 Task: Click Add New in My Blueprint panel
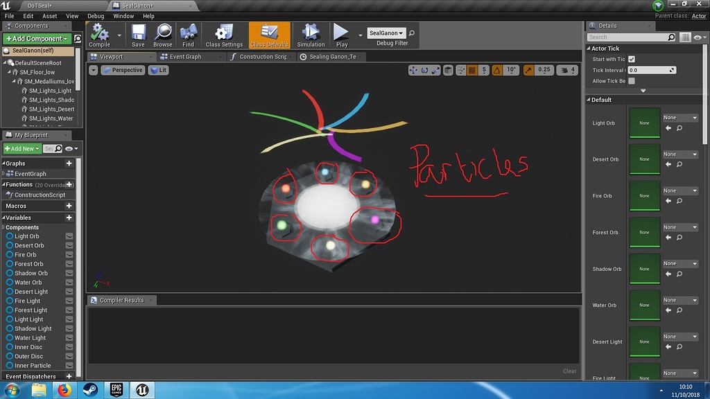click(x=21, y=148)
